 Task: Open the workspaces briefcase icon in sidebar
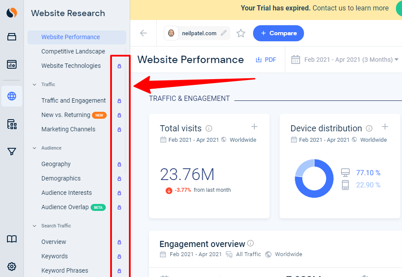tap(12, 38)
